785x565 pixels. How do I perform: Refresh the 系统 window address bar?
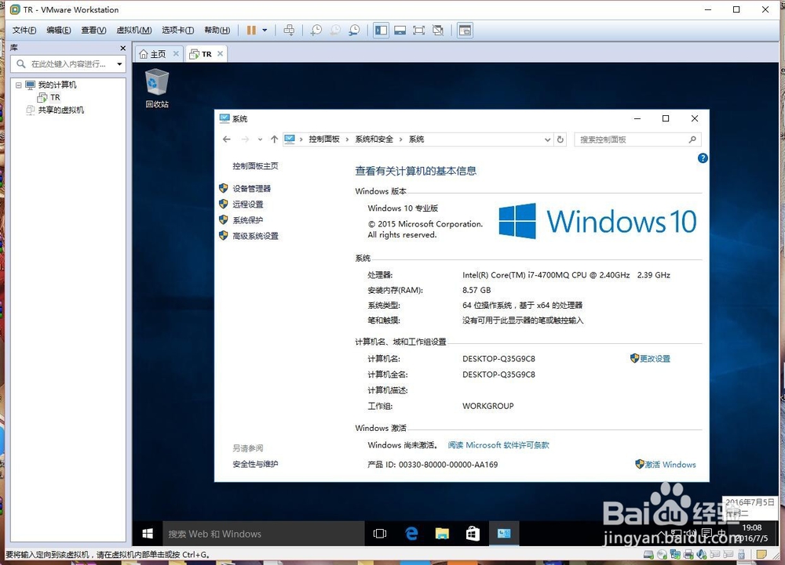(560, 139)
